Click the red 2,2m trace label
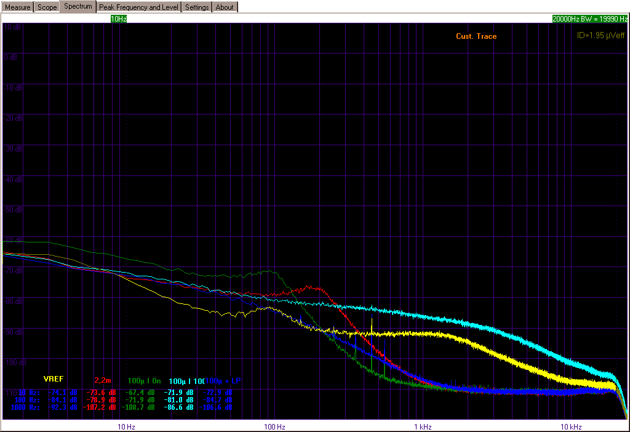Viewport: 630px width, 432px height. point(103,380)
